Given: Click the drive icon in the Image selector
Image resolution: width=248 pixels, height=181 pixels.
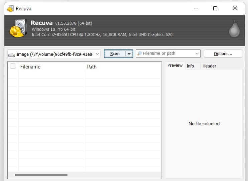Looking at the screenshot, I should click(12, 55).
